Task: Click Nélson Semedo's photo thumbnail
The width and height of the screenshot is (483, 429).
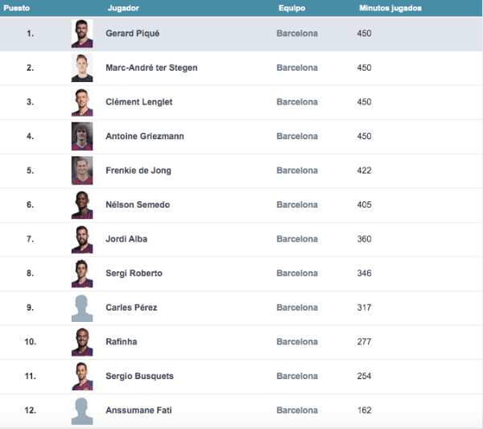Action: (82, 205)
